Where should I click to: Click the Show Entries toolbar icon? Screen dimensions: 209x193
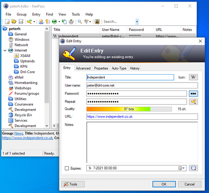(x=86, y=21)
